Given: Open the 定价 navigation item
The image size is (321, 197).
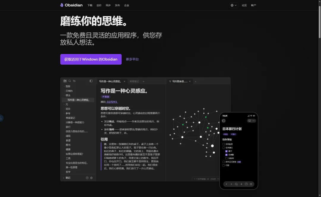Looking at the screenshot, I should (99, 5).
